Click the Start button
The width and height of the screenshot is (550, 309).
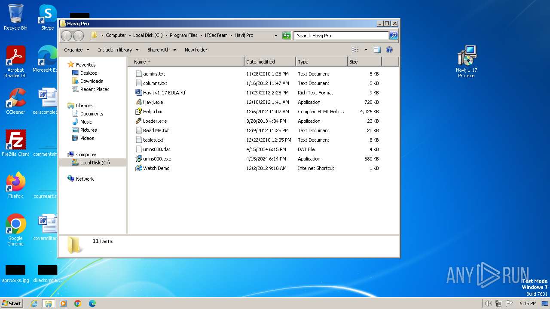[x=12, y=303]
